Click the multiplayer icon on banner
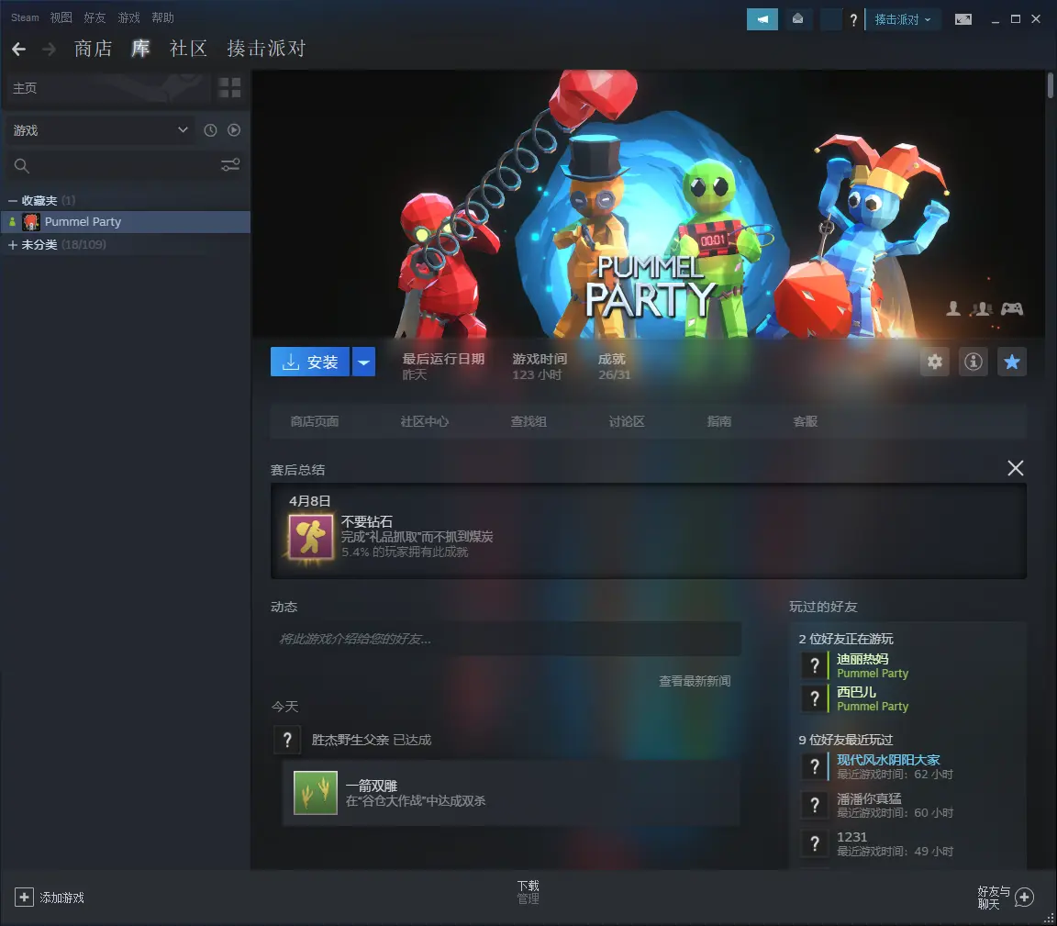This screenshot has width=1057, height=926. [981, 309]
